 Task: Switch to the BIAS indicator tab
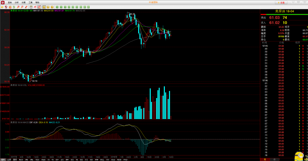point(112,159)
